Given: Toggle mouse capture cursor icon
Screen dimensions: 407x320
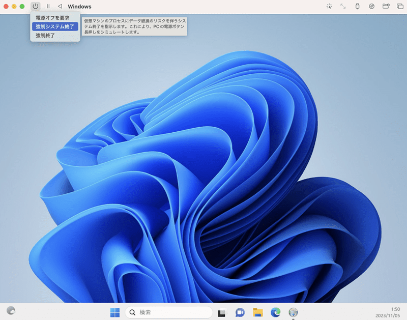Looking at the screenshot, I should [x=329, y=6].
